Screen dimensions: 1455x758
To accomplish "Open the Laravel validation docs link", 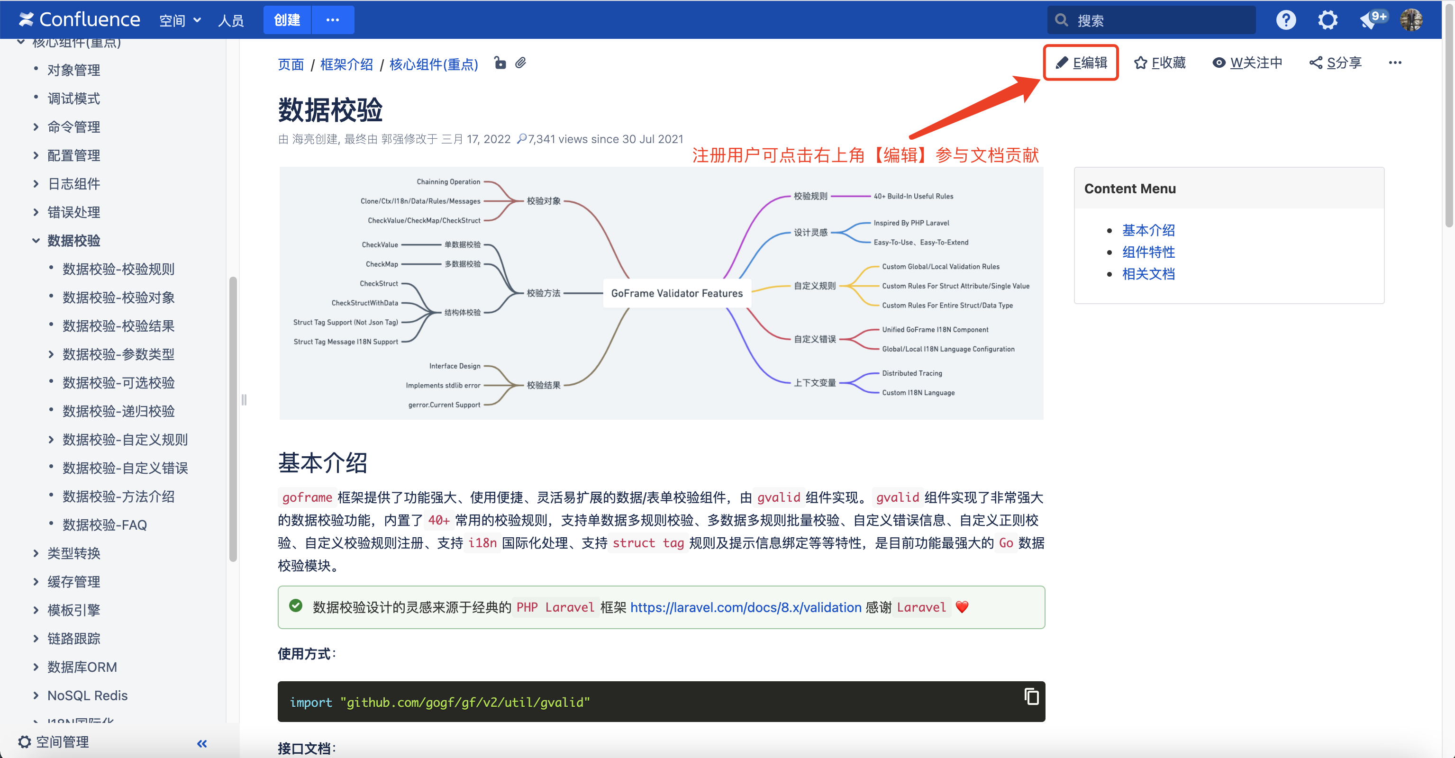I will coord(746,607).
